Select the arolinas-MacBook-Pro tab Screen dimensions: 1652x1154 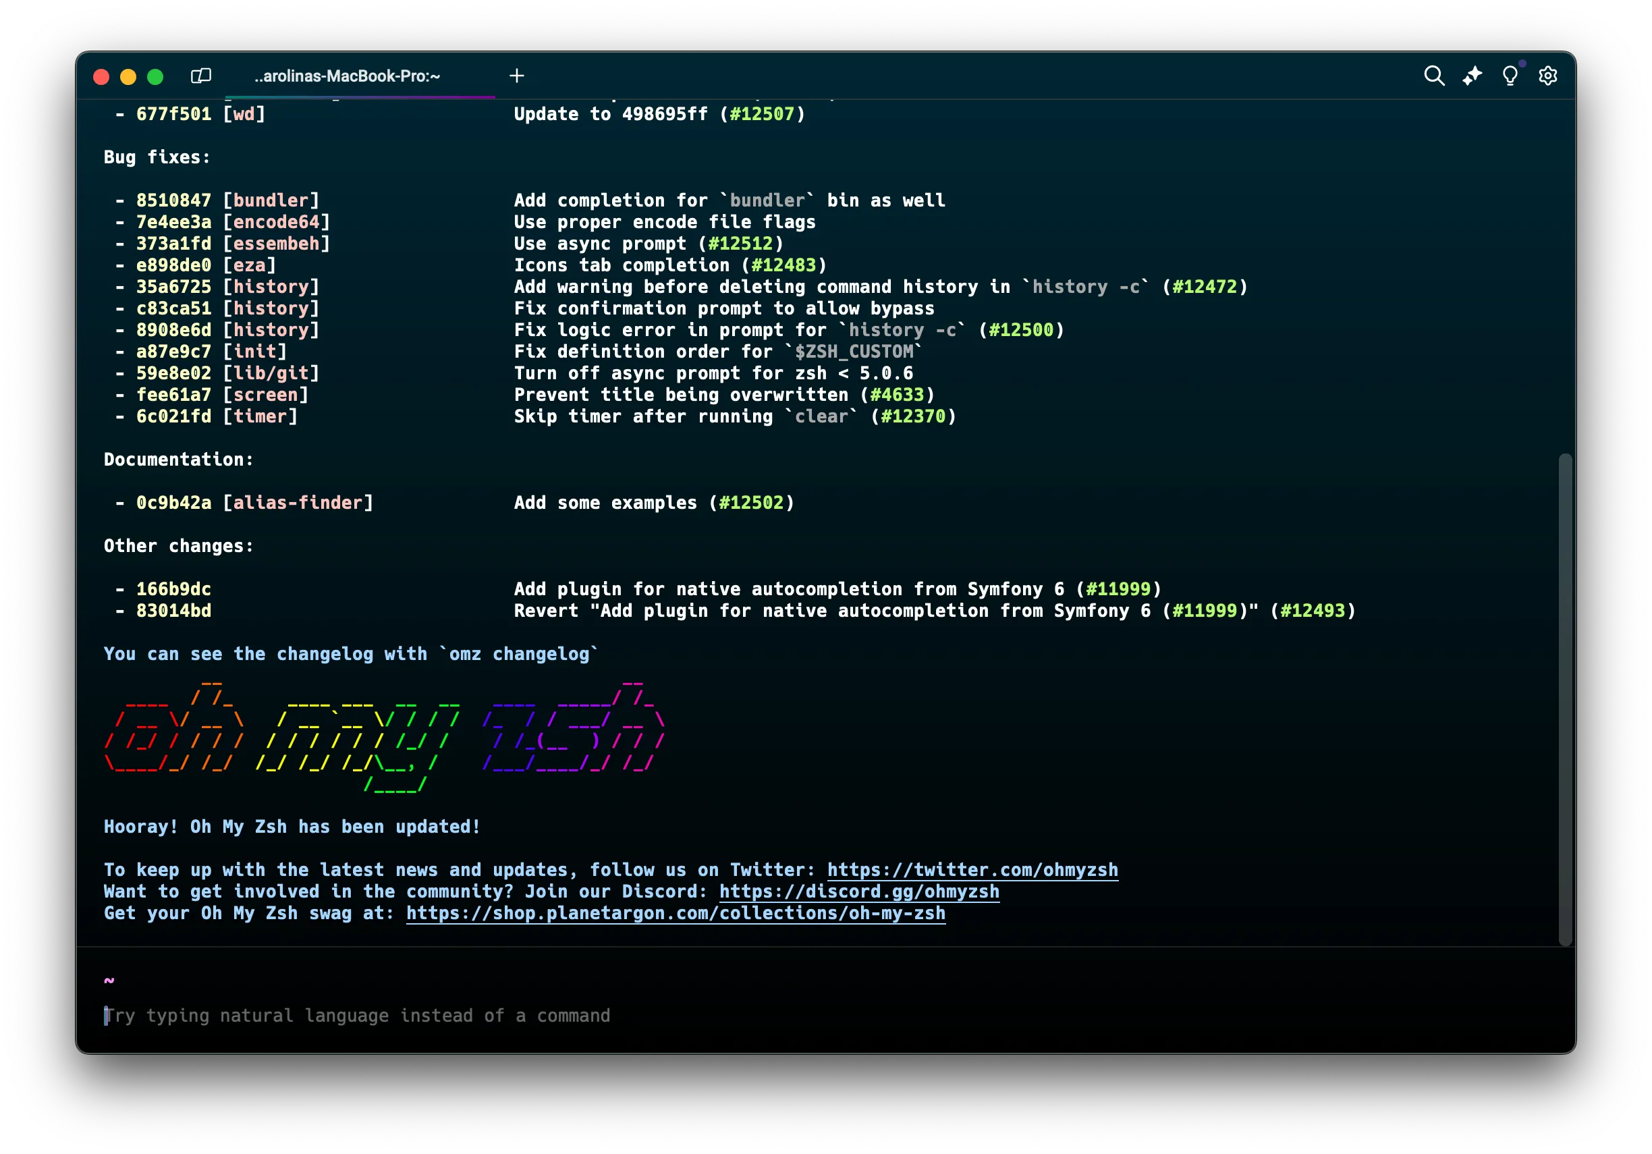click(x=347, y=76)
